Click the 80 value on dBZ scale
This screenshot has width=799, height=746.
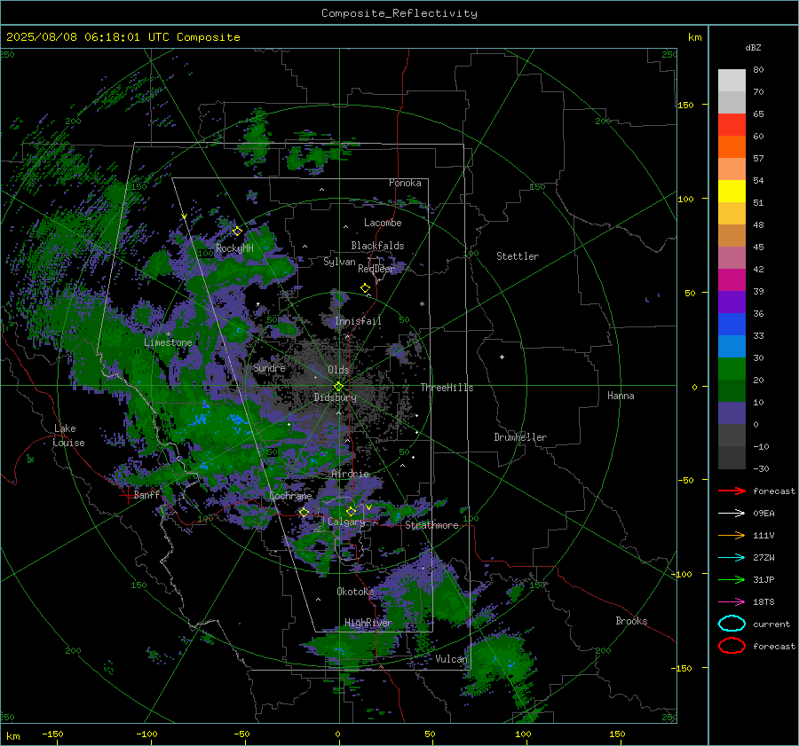click(x=758, y=70)
